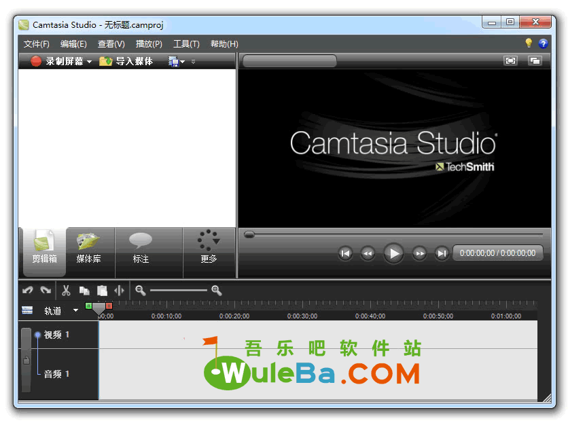Screen dimensions: 568x427
Task: Click the blue help question mark icon
Action: point(543,43)
